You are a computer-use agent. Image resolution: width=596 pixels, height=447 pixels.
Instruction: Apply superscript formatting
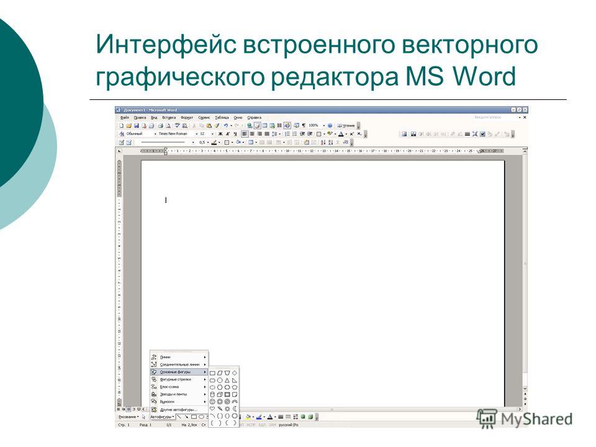click(352, 134)
